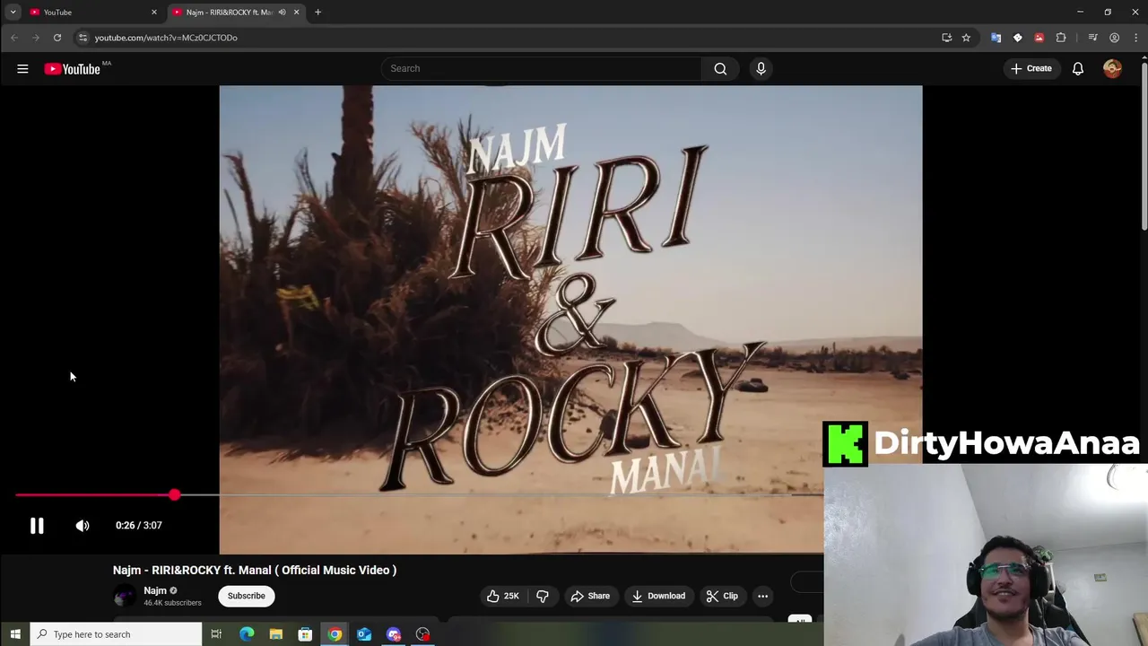
Task: Open Task View on taskbar
Action: point(216,634)
